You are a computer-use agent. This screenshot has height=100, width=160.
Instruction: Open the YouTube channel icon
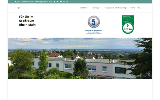pyautogui.click(x=61, y=2)
